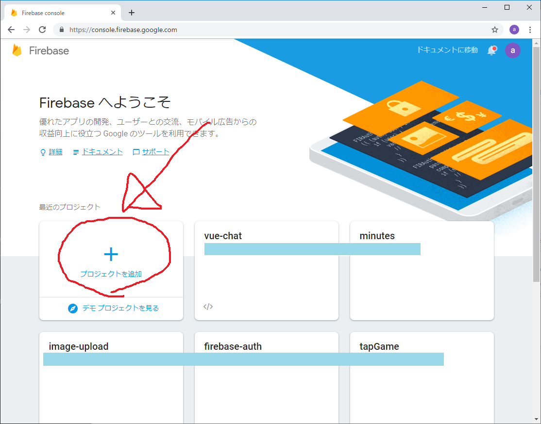Reload the page with the refresh icon
541x424 pixels.
(42, 30)
